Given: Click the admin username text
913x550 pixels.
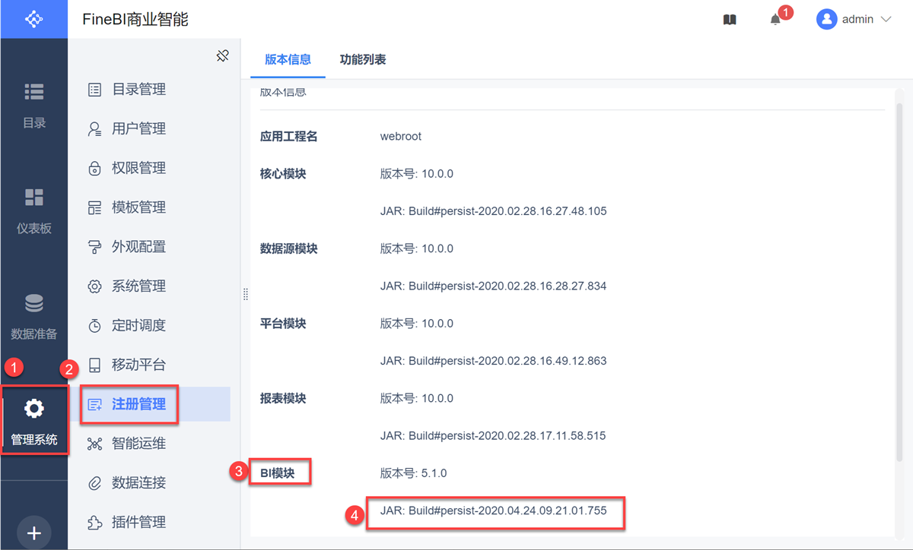Looking at the screenshot, I should point(857,20).
